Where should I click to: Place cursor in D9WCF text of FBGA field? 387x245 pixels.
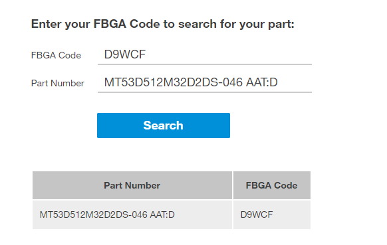(125, 54)
